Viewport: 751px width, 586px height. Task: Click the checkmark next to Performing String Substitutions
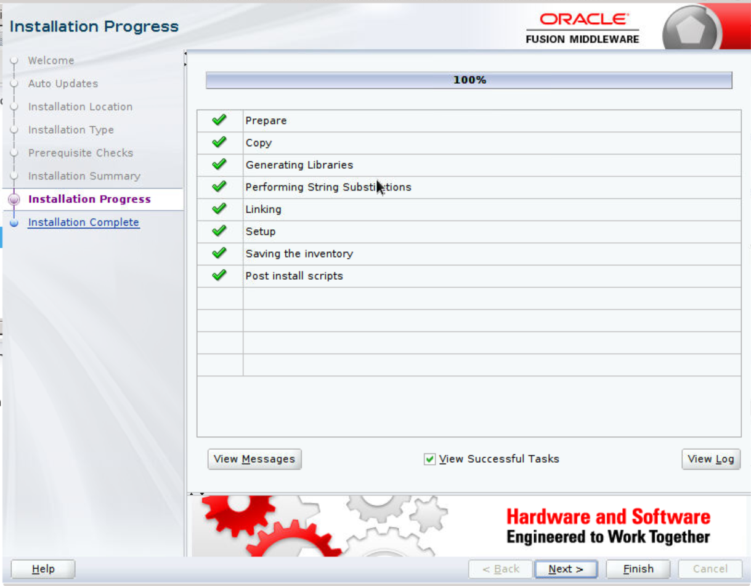[x=219, y=187]
